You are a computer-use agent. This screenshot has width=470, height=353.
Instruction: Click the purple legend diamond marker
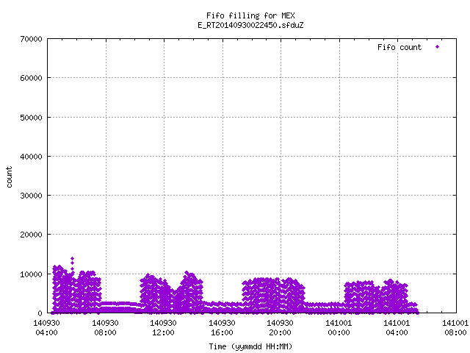click(x=438, y=47)
